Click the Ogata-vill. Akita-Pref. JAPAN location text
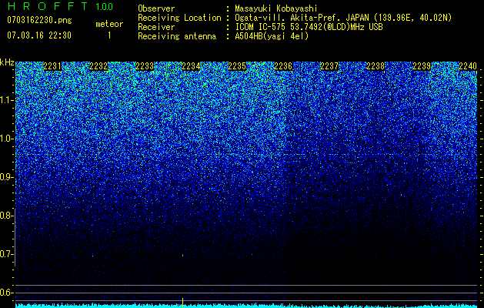484x308 pixels. [343, 18]
